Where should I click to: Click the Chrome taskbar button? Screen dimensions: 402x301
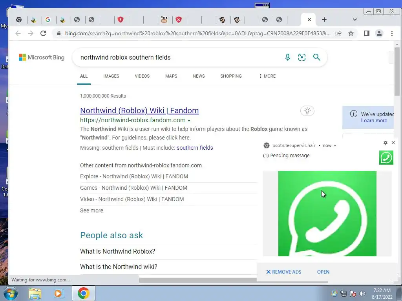click(x=83, y=293)
